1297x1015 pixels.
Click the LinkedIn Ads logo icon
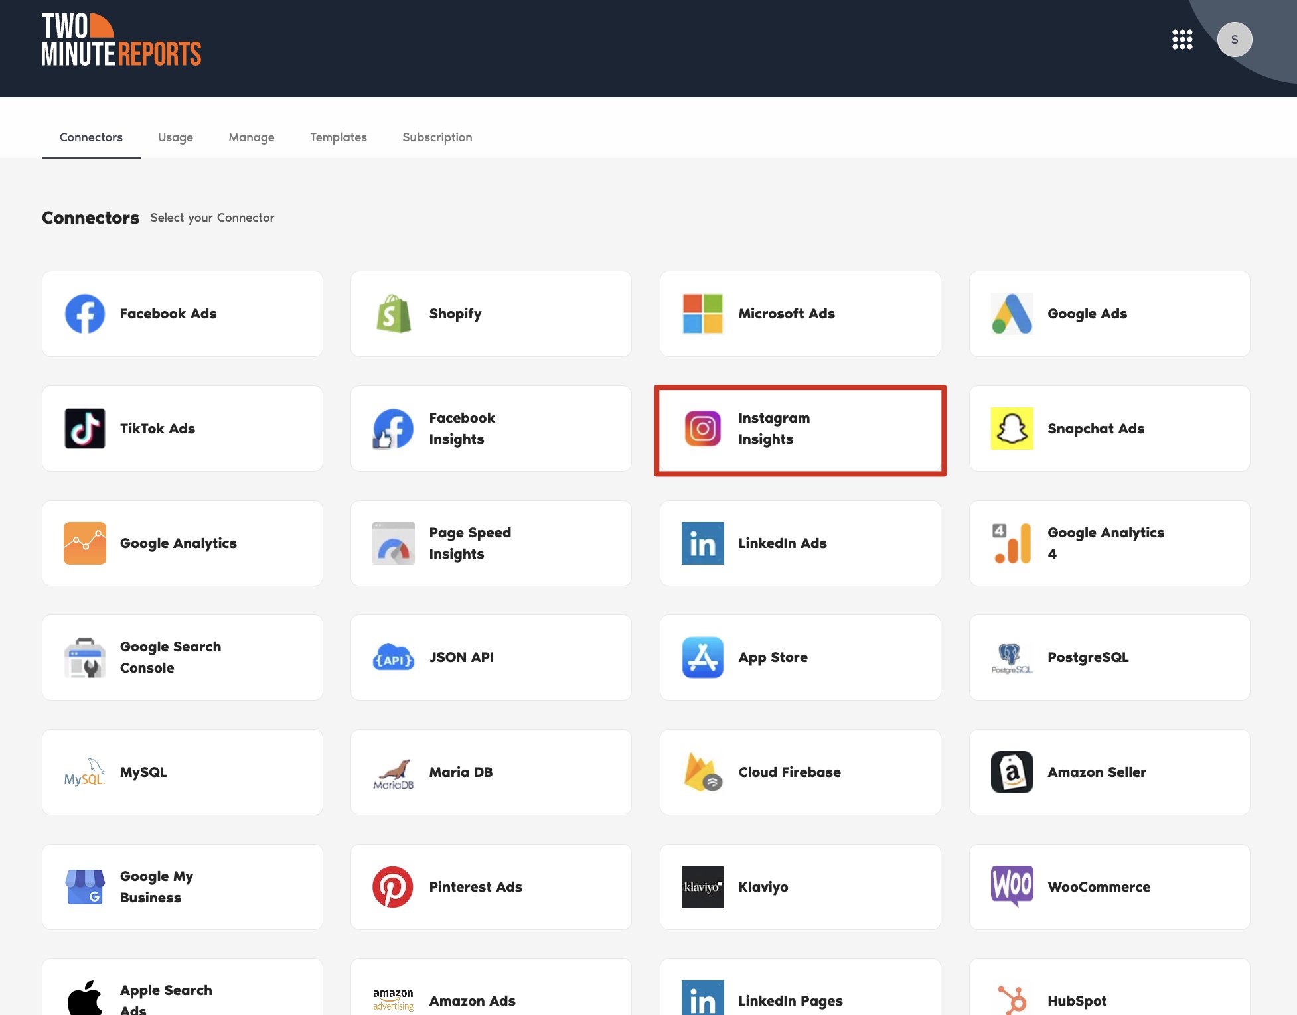click(x=703, y=543)
